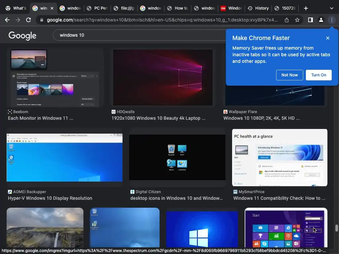Switch to the 150728 tab

click(285, 8)
